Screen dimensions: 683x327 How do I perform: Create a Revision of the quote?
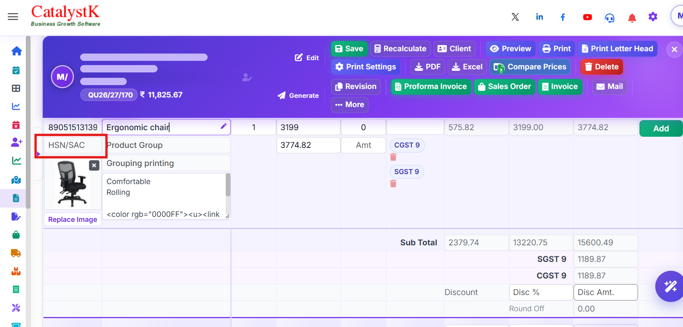[356, 87]
